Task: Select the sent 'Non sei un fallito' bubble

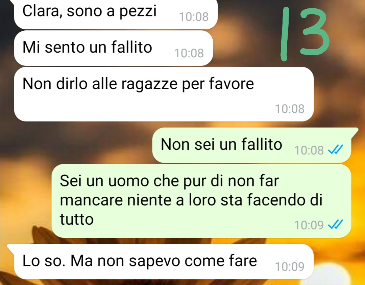Action: point(252,145)
